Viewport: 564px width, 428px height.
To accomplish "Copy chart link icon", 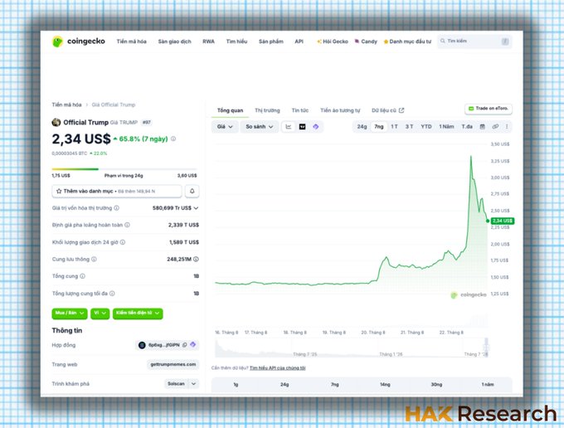I will coord(495,127).
